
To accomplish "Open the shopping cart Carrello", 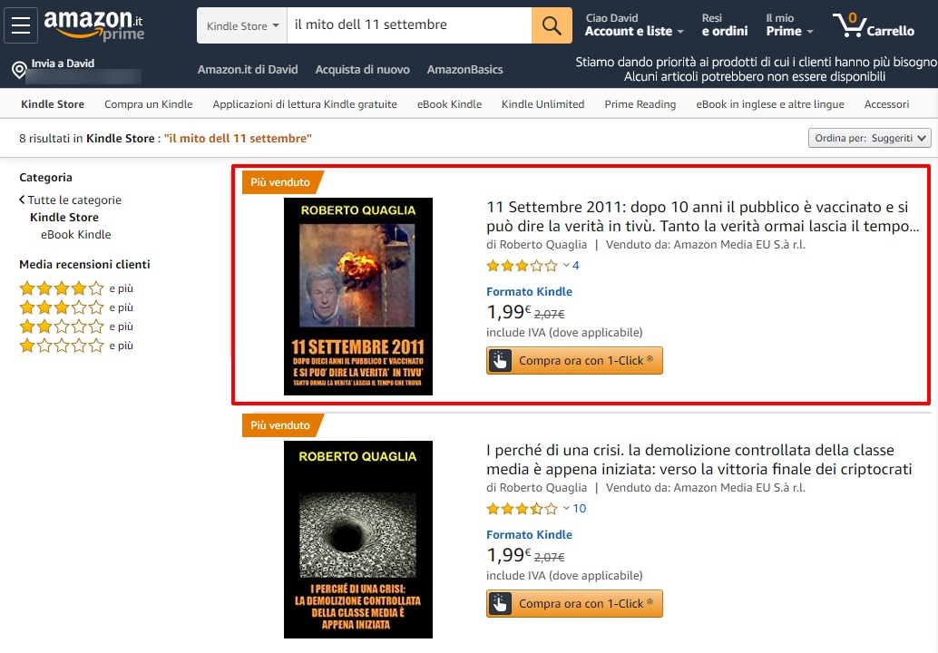I will click(874, 25).
